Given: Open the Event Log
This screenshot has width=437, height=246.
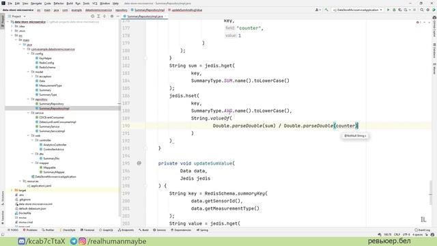Looking at the screenshot, I should click(422, 230).
